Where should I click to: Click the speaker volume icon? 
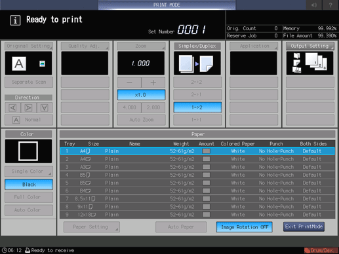(313, 5)
